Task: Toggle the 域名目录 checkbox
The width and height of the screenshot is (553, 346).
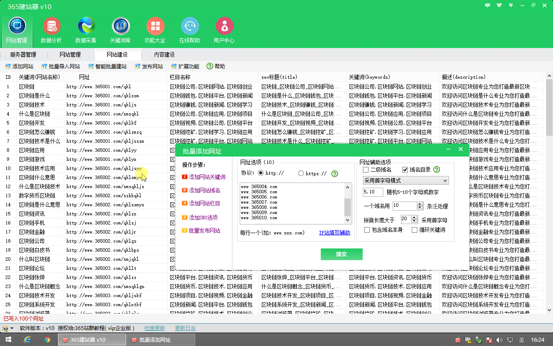Action: pyautogui.click(x=405, y=170)
